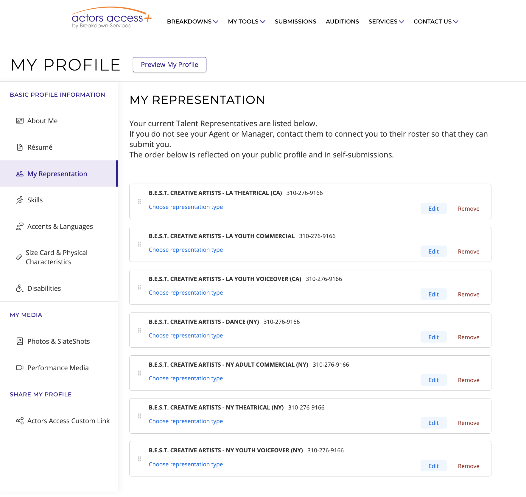
Task: Expand the Contact Us menu chevron
Action: pos(456,22)
